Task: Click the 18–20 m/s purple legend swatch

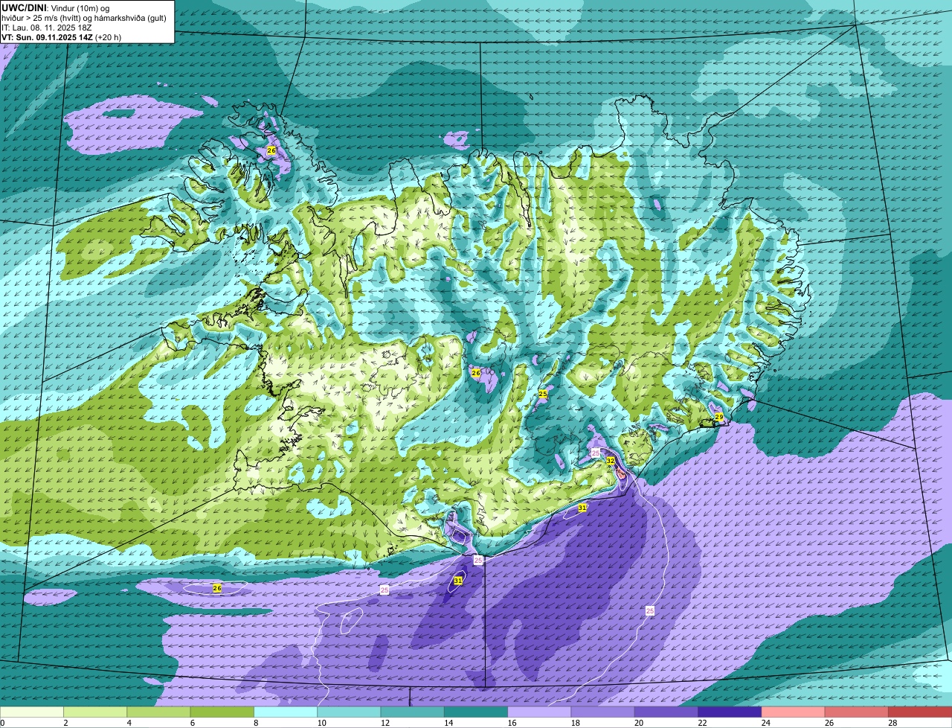Action: coord(603,712)
